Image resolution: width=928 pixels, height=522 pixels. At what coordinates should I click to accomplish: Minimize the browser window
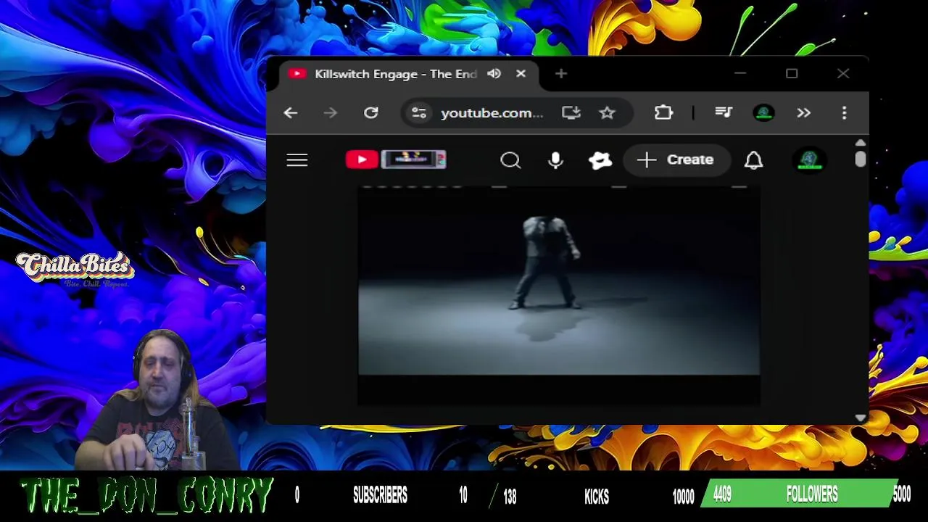[740, 74]
